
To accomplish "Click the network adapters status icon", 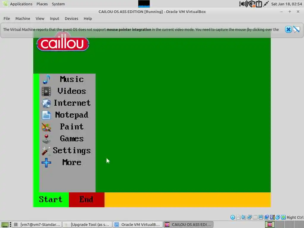I will click(x=249, y=217).
